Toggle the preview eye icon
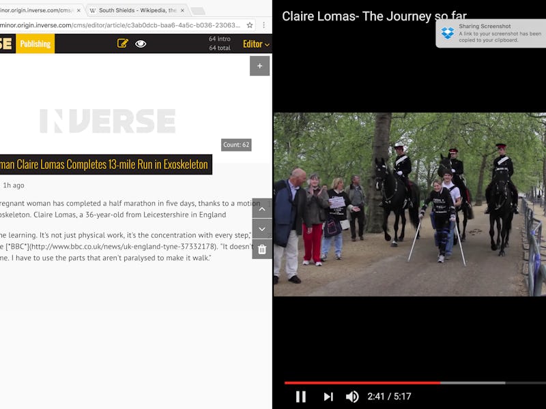 (141, 44)
